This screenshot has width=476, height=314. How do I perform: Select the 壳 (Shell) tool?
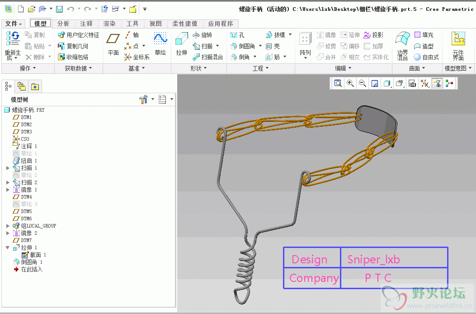(x=273, y=46)
